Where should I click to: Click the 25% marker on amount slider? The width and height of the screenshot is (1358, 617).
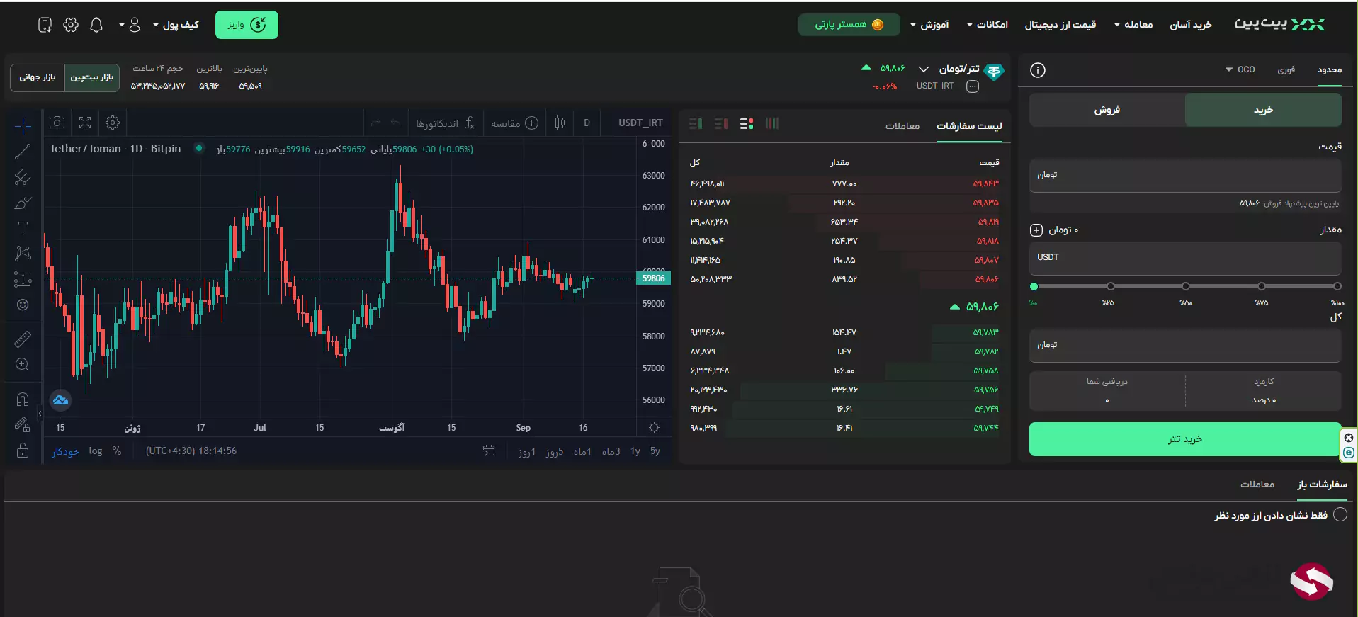pyautogui.click(x=1110, y=286)
